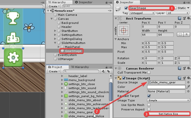191x118 pixels.
Task: Expand the StartButton hierarchy node
Action: point(55,31)
